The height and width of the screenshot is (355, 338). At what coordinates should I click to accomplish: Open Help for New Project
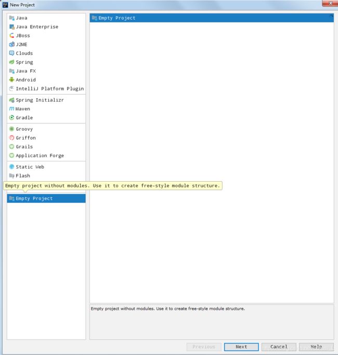point(316,347)
